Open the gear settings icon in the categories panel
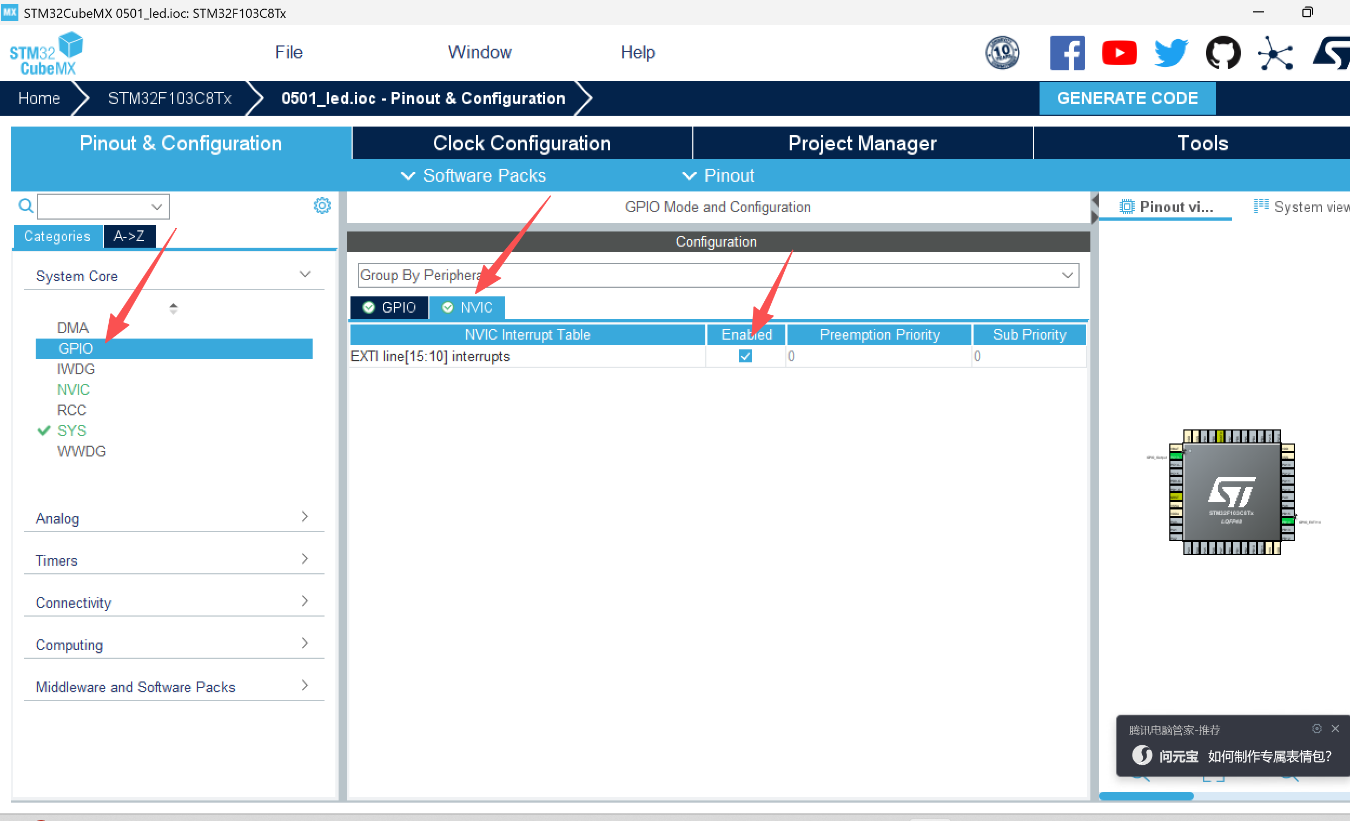Screen dimensions: 1350x821 [x=322, y=206]
